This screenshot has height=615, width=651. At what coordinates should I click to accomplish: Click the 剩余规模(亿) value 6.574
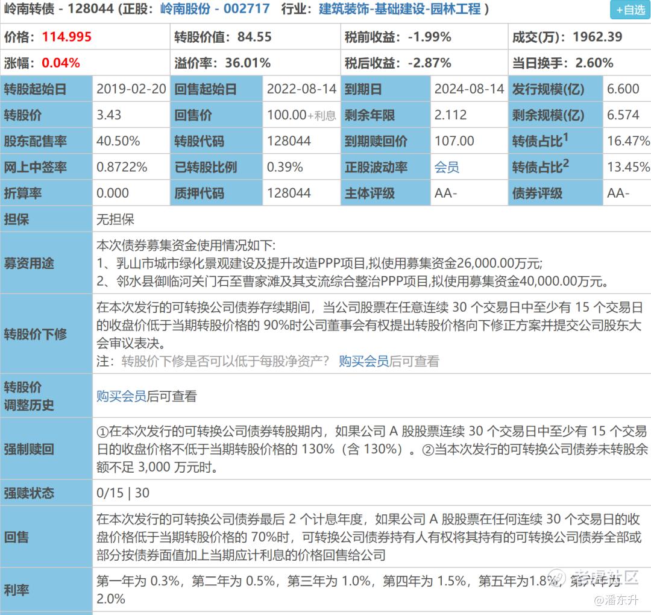(623, 115)
